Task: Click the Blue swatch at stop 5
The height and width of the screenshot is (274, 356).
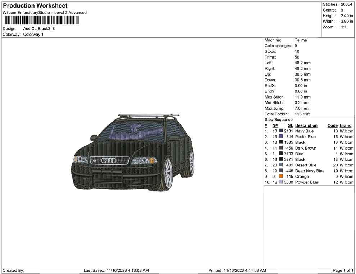Action: [x=280, y=154]
